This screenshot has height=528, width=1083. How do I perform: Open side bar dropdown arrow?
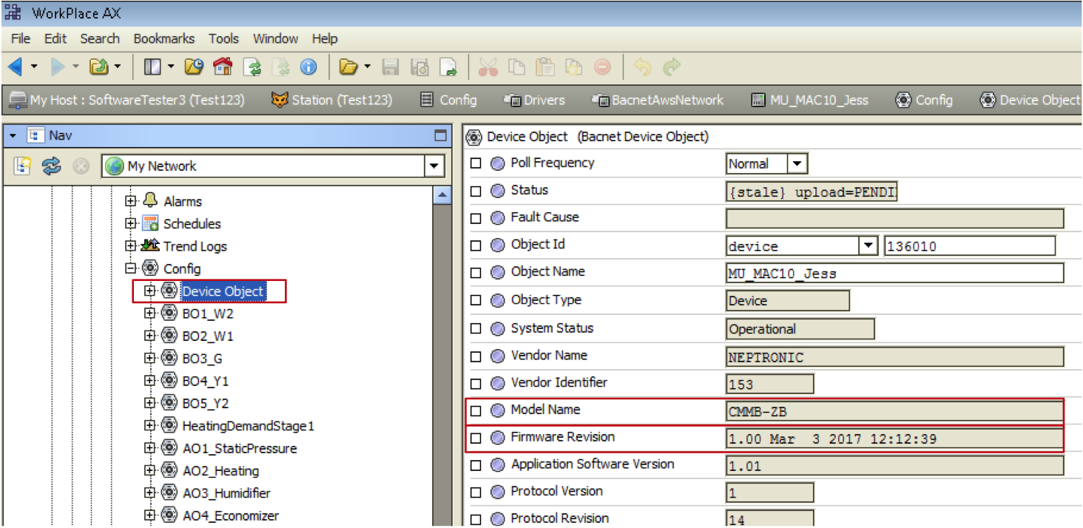(x=171, y=67)
